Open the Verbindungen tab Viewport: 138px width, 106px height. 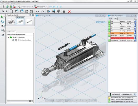[11, 32]
